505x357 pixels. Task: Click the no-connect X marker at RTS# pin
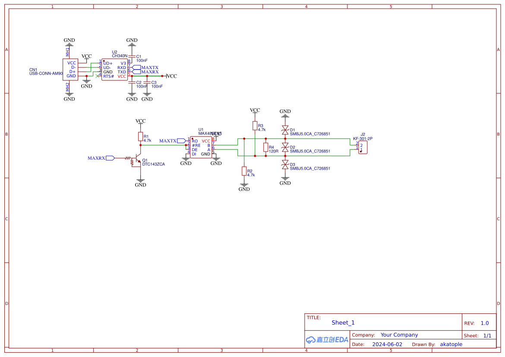[x=97, y=76]
